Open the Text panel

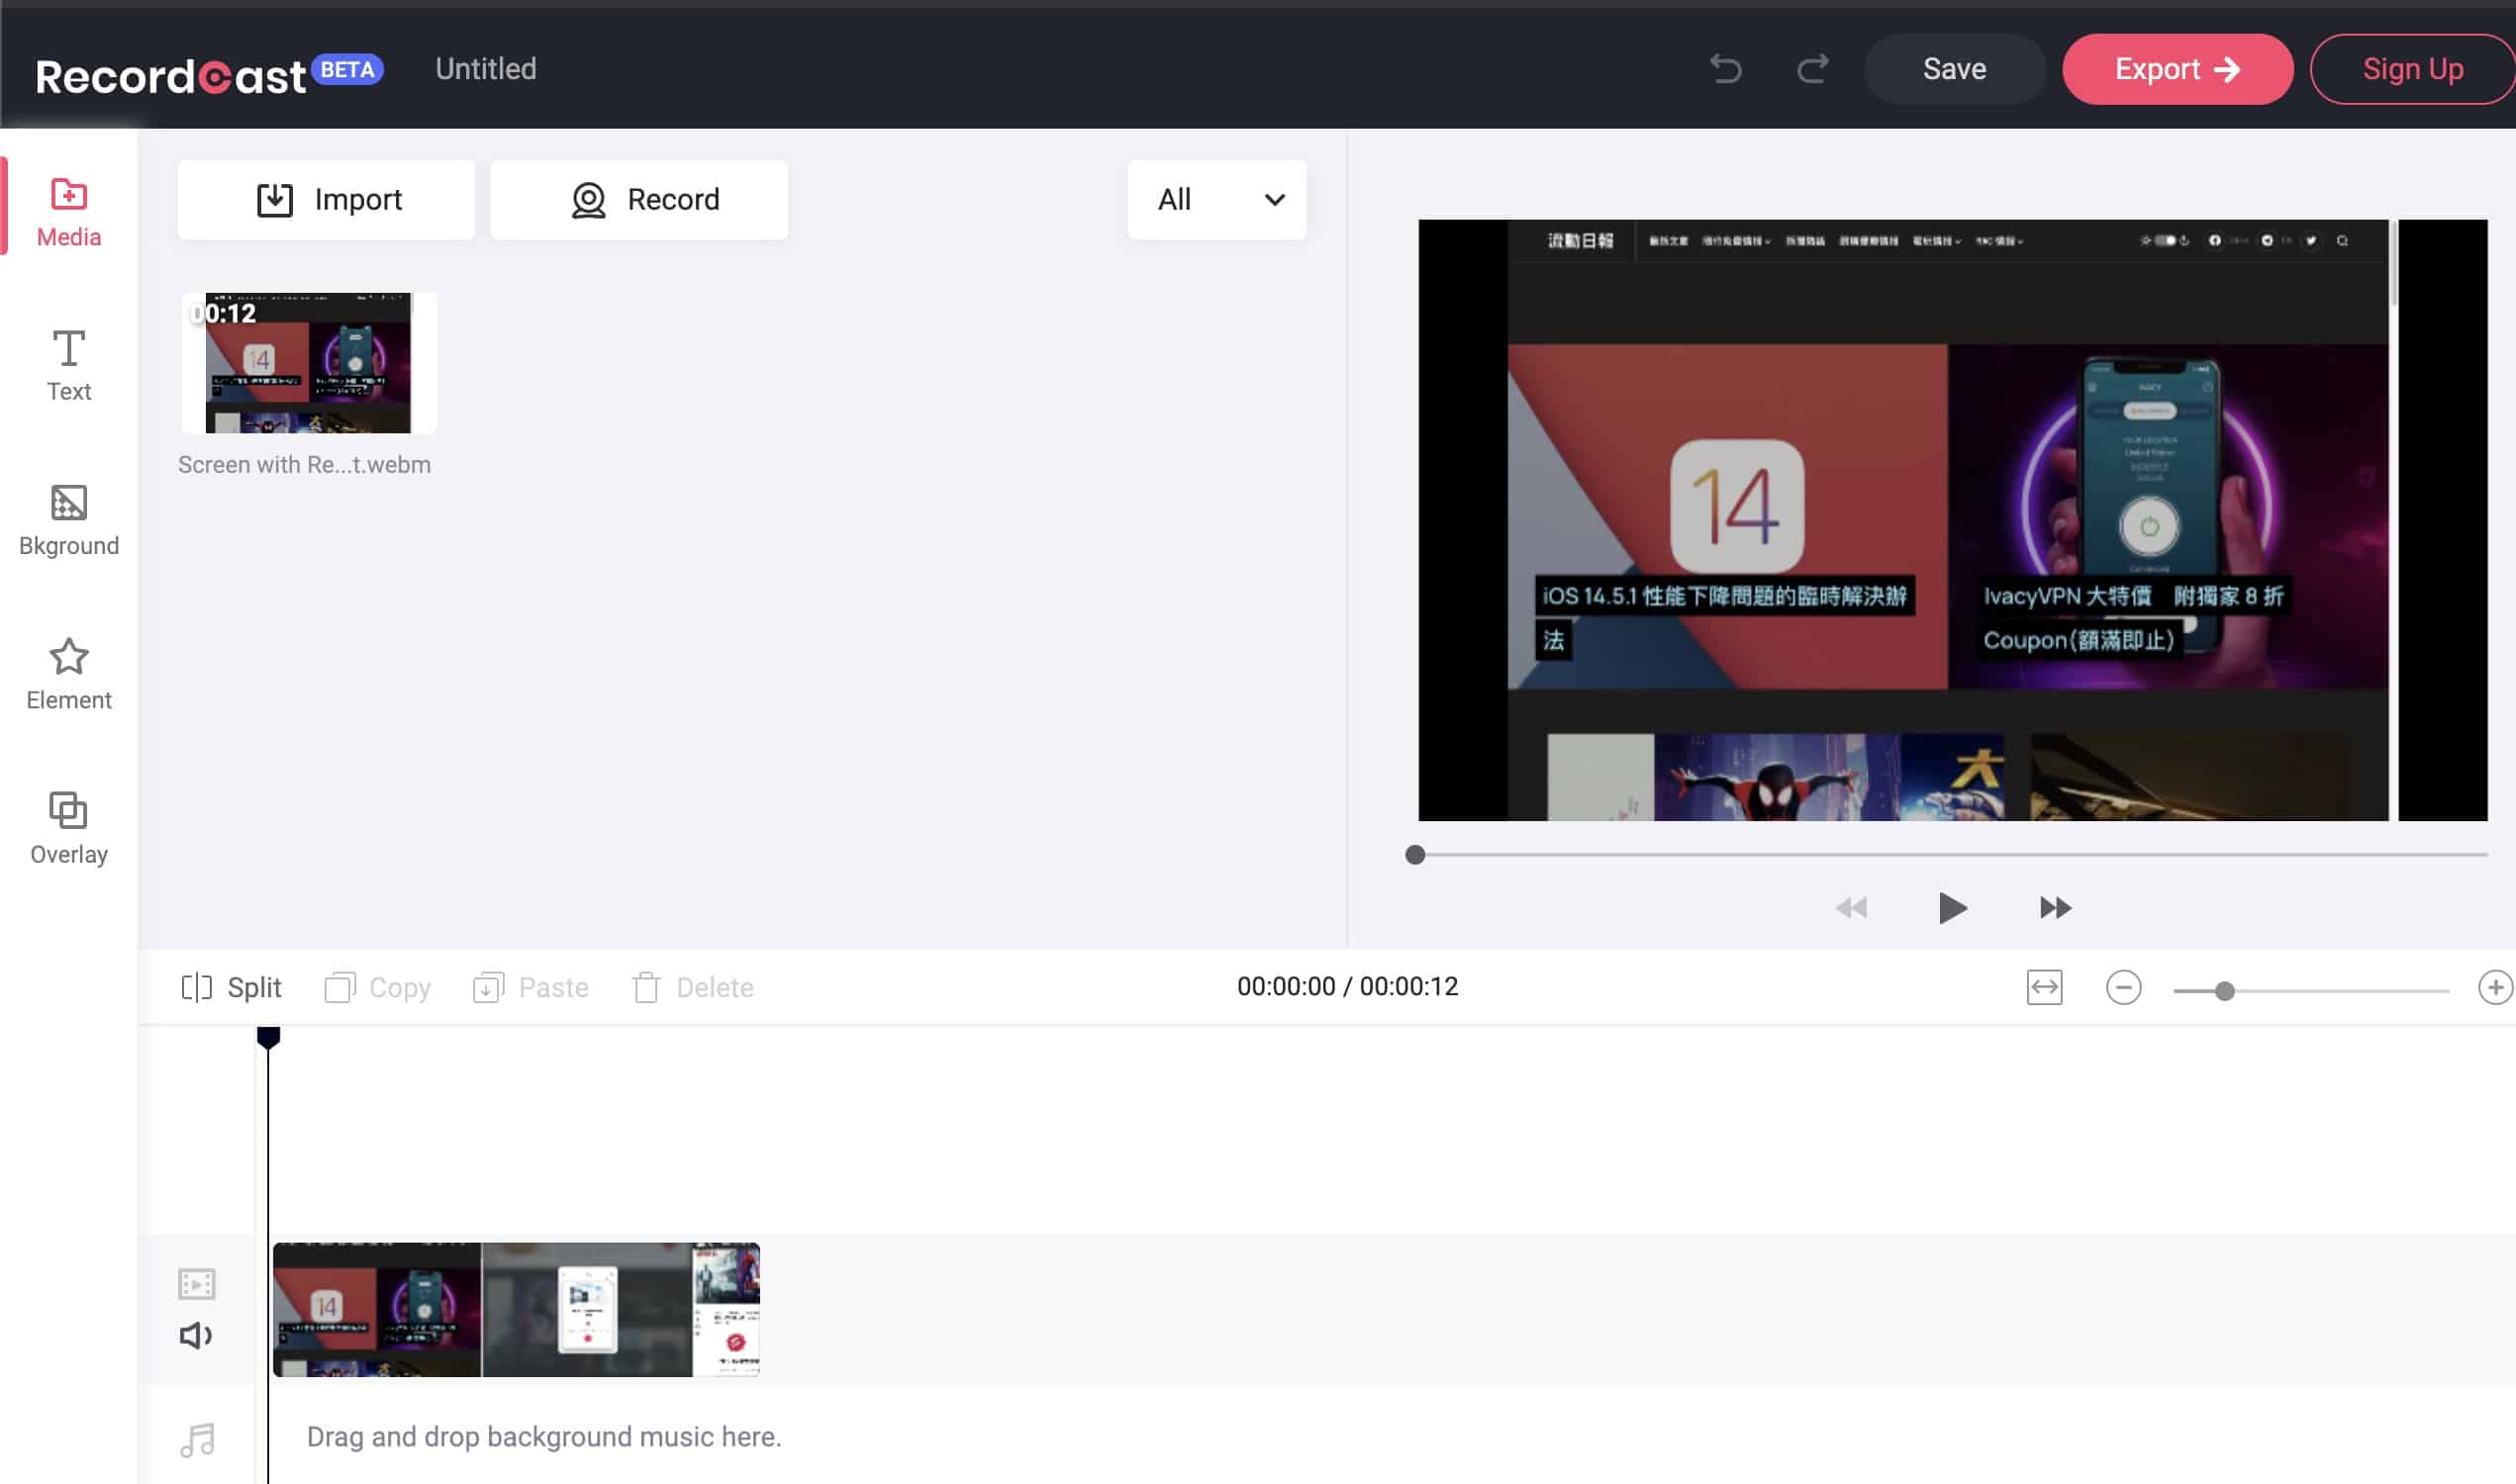point(68,366)
